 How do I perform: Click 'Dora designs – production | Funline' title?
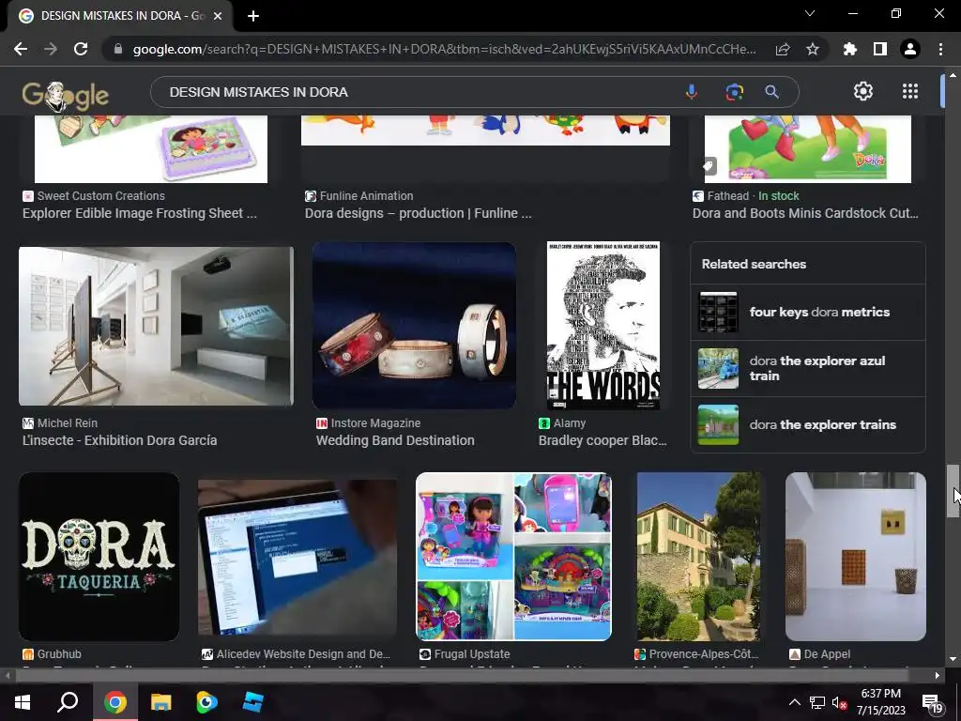pyautogui.click(x=418, y=213)
